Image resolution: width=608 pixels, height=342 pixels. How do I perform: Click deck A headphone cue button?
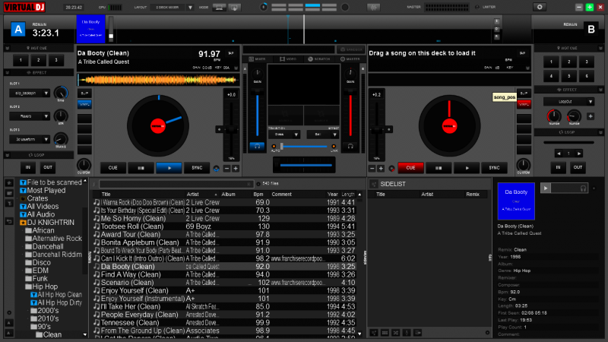(x=257, y=145)
